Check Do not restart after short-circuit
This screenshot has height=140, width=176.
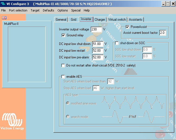click(x=63, y=65)
